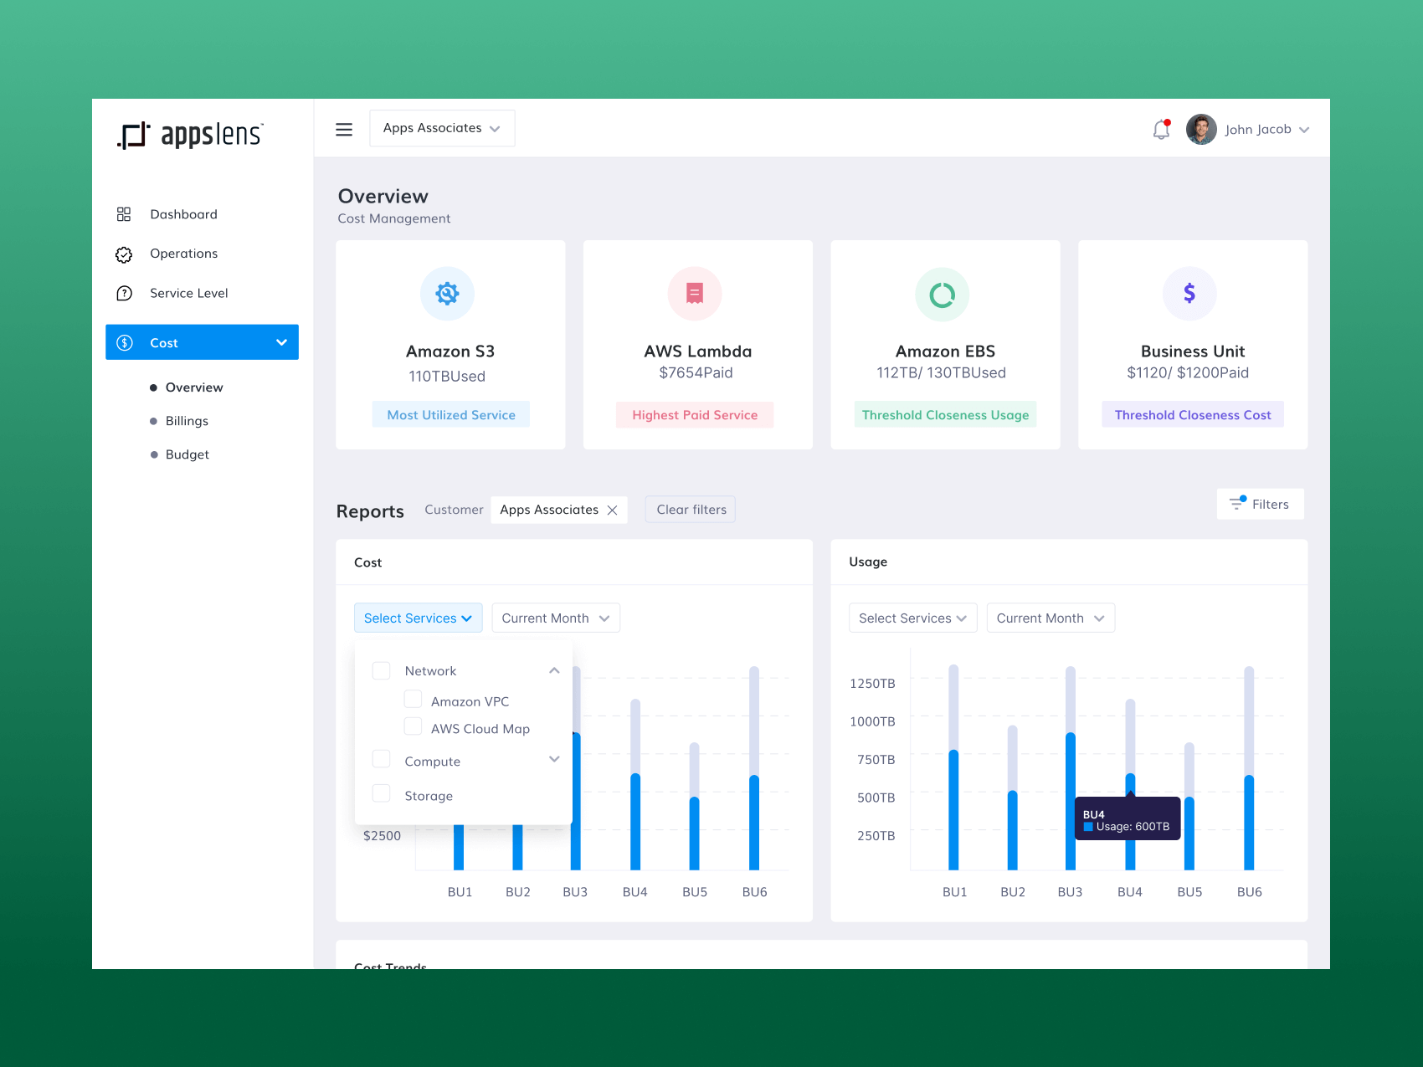The image size is (1423, 1067).
Task: Go to Operations in the sidebar
Action: pyautogui.click(x=183, y=254)
